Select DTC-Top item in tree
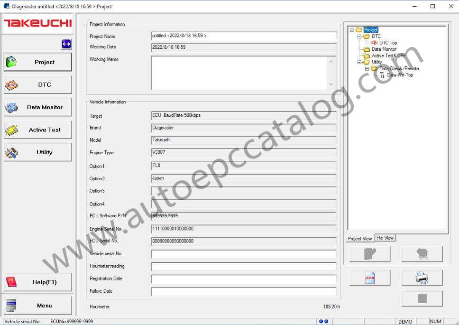 click(388, 43)
